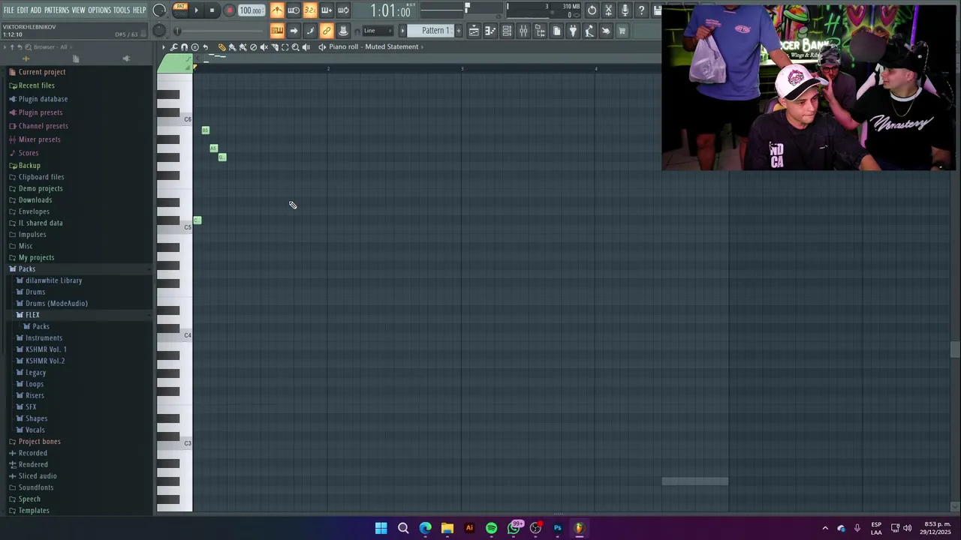Select the Paint brush tool
Image resolution: width=961 pixels, height=540 pixels.
[232, 46]
